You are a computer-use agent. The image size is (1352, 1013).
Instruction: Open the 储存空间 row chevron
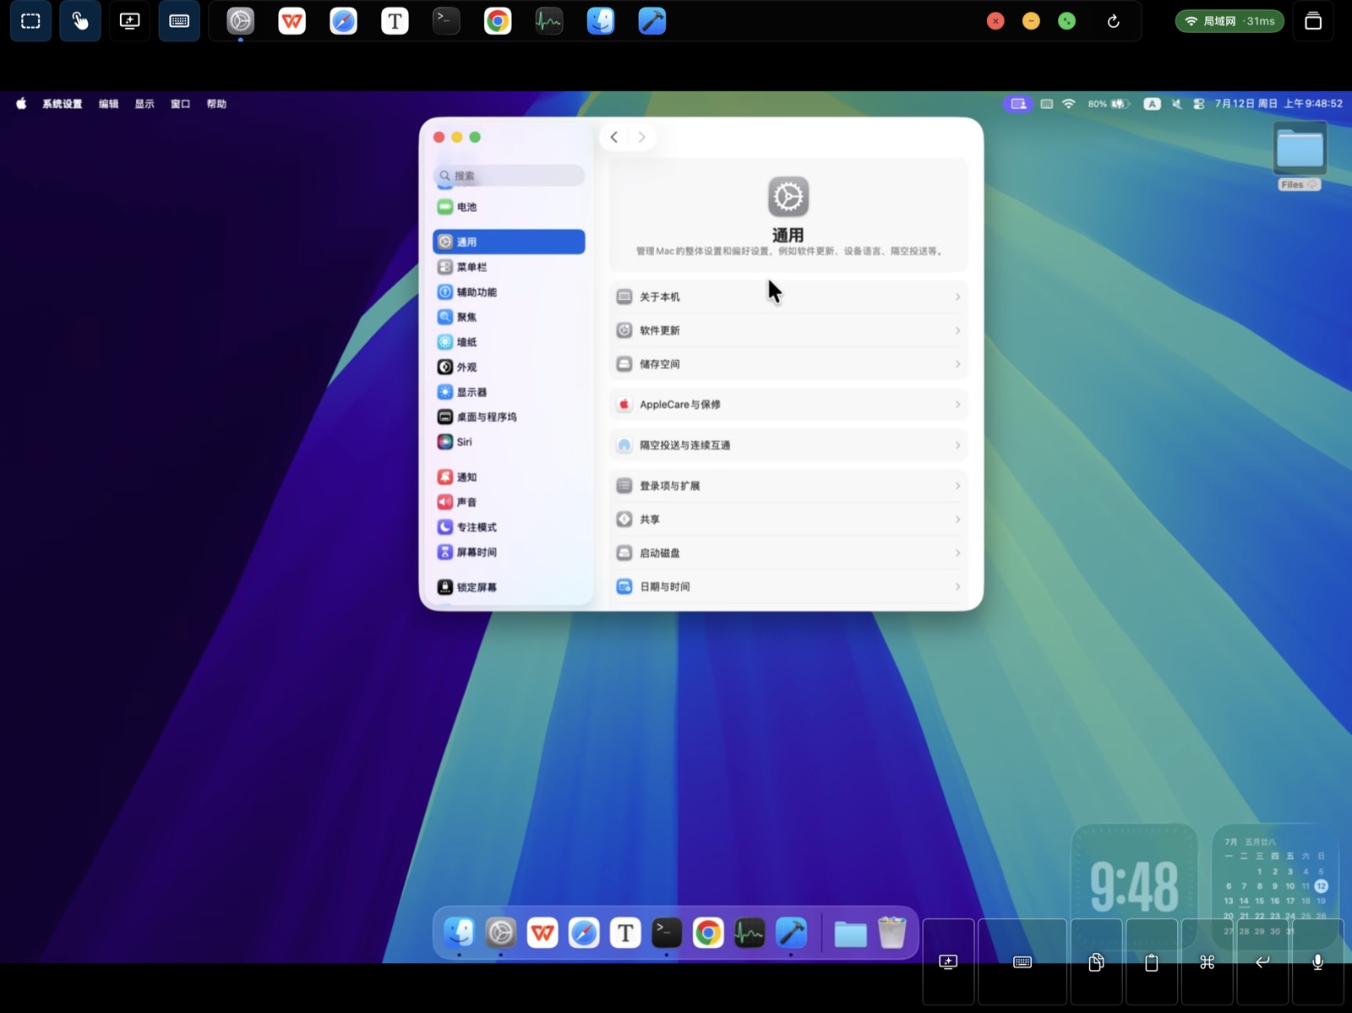pos(957,364)
